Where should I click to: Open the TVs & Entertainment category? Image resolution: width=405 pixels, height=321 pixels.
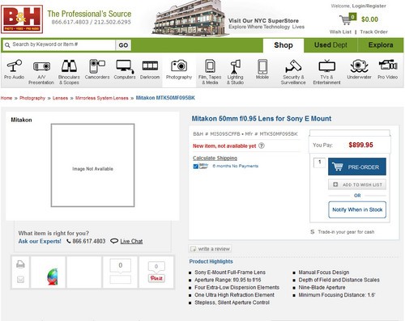pos(326,72)
